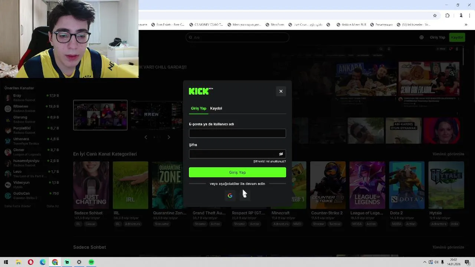Click Levo avatar in sidebar
Viewport: 475px width, 267px height.
[x=8, y=174]
